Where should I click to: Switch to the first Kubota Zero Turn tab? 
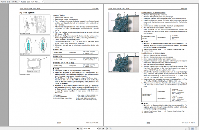10,2
